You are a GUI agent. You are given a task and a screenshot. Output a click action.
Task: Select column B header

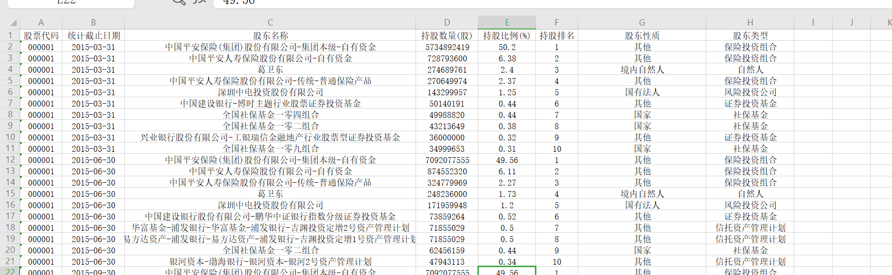tap(93, 23)
